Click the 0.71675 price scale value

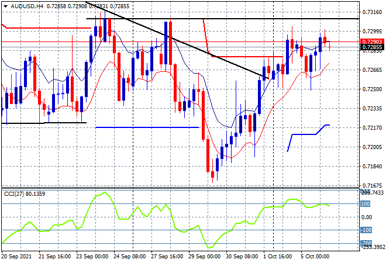[372, 185]
